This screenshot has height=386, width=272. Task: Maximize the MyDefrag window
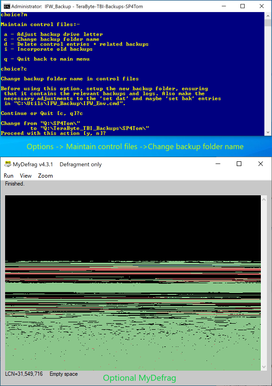click(239, 164)
